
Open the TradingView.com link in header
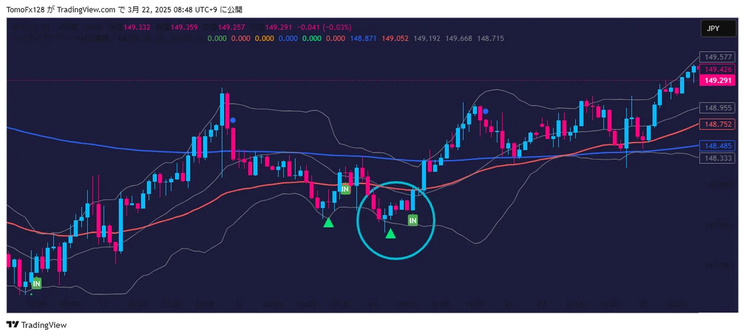coord(81,9)
